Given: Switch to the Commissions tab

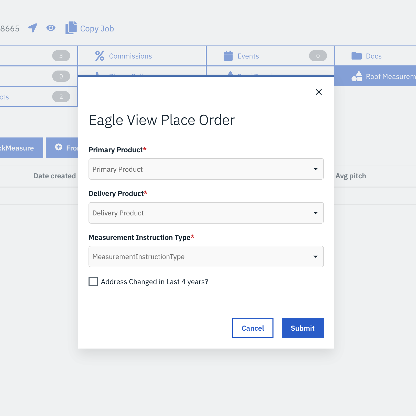Looking at the screenshot, I should tap(142, 56).
